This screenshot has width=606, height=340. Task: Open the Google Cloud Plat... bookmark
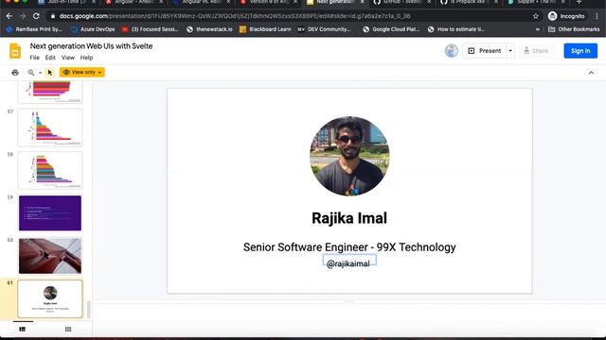pyautogui.click(x=391, y=29)
